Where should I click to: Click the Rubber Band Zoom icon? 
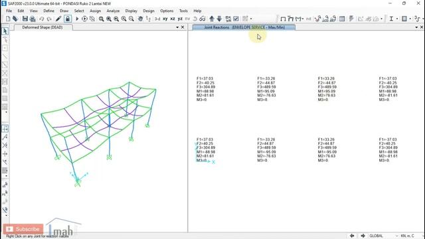pos(102,19)
